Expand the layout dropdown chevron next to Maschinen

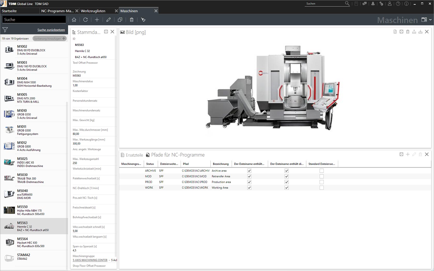point(430,20)
